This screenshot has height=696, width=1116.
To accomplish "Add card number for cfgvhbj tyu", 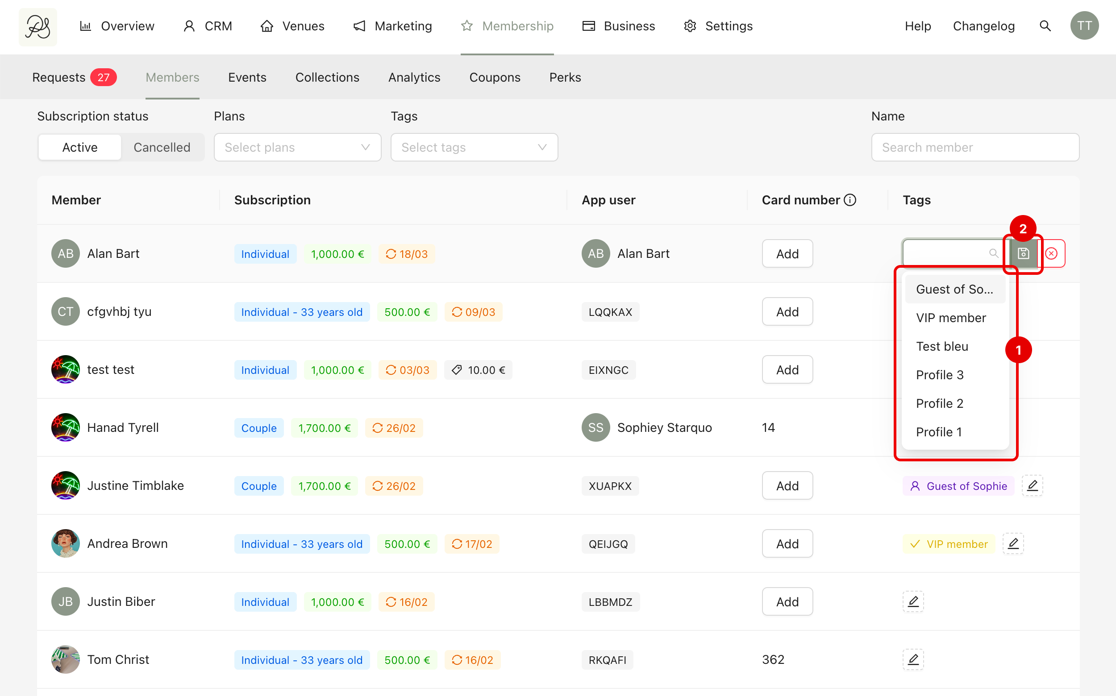I will click(787, 311).
